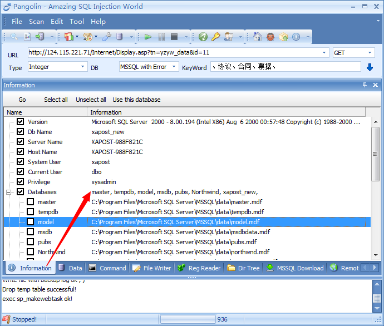Toggle the Current User checkbox
The width and height of the screenshot is (384, 326).
pos(21,172)
